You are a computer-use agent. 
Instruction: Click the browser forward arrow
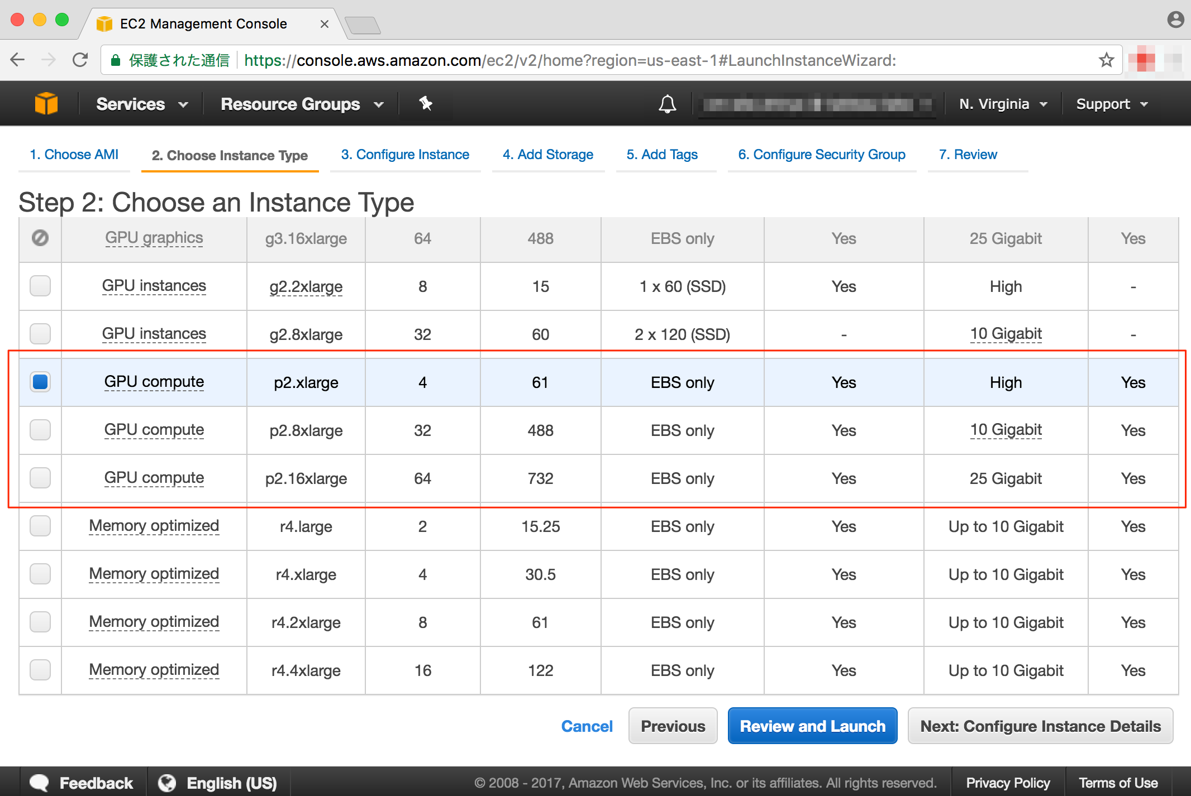[49, 60]
